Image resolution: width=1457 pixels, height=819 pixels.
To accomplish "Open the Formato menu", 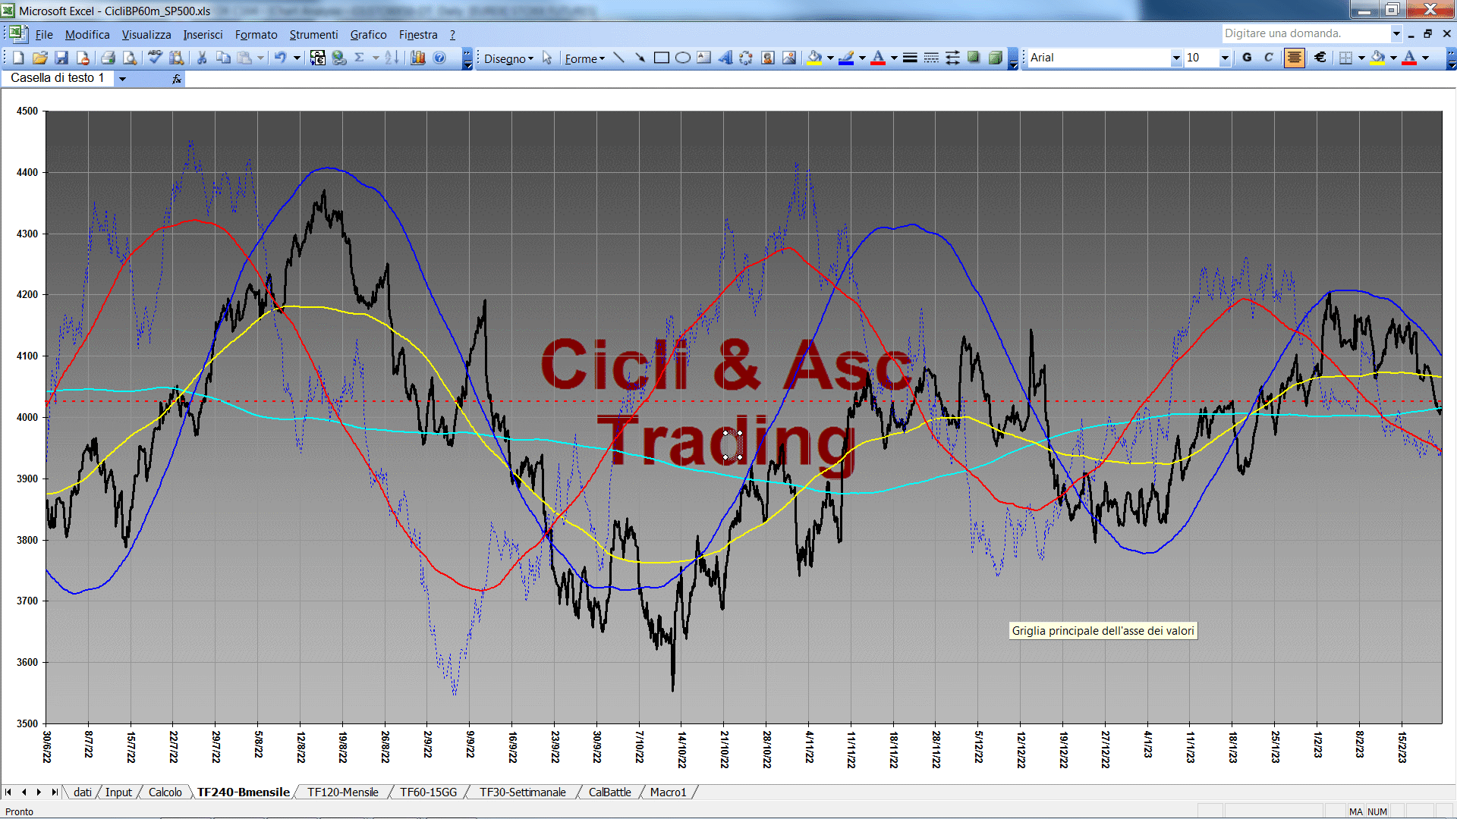I will (x=256, y=35).
